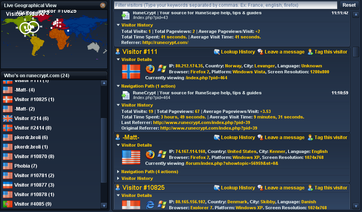The image size is (362, 212).
Task: Click the Live Geographical View pop-out arrow icon
Action: click(x=103, y=5)
